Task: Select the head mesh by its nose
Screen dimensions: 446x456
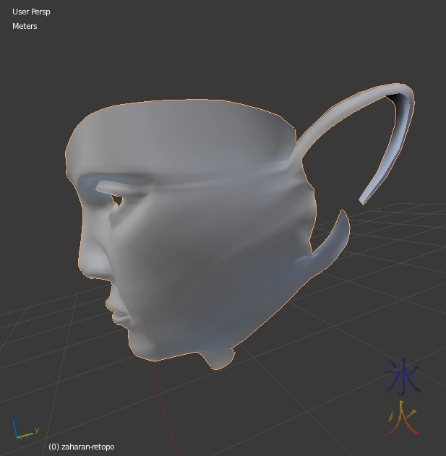Action: [90, 254]
